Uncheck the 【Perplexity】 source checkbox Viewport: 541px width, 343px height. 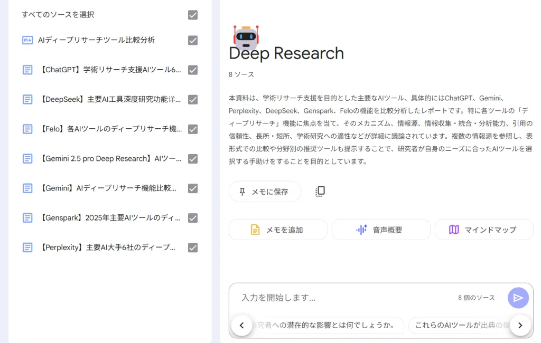[193, 248]
